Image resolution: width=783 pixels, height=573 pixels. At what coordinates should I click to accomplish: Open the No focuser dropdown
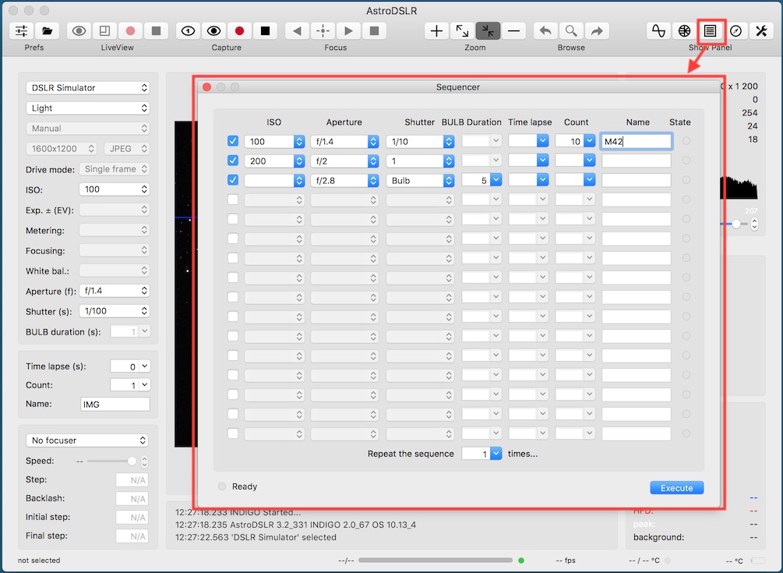(x=88, y=440)
